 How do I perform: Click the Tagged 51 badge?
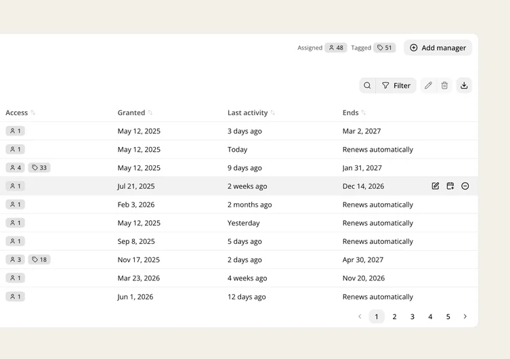coord(385,48)
